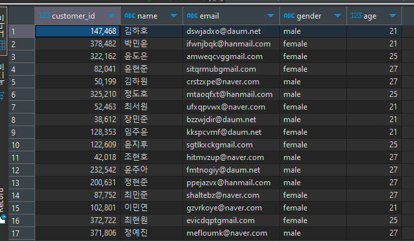The image size is (414, 241).
Task: Open name column filter dropdown arrow
Action: pyautogui.click(x=174, y=16)
